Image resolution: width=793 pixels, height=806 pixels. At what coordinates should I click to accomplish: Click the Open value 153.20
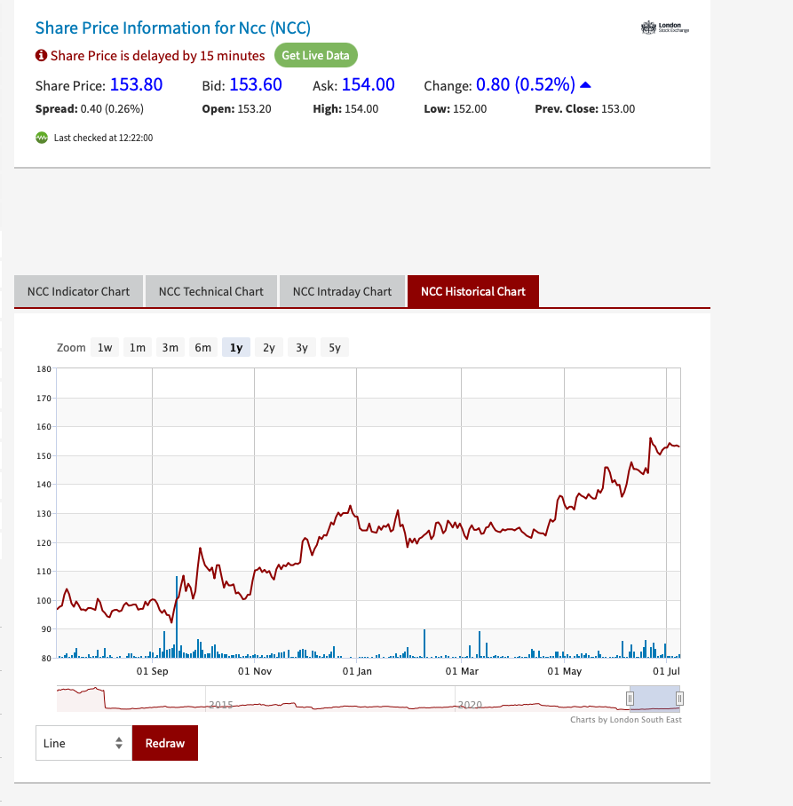pos(254,109)
